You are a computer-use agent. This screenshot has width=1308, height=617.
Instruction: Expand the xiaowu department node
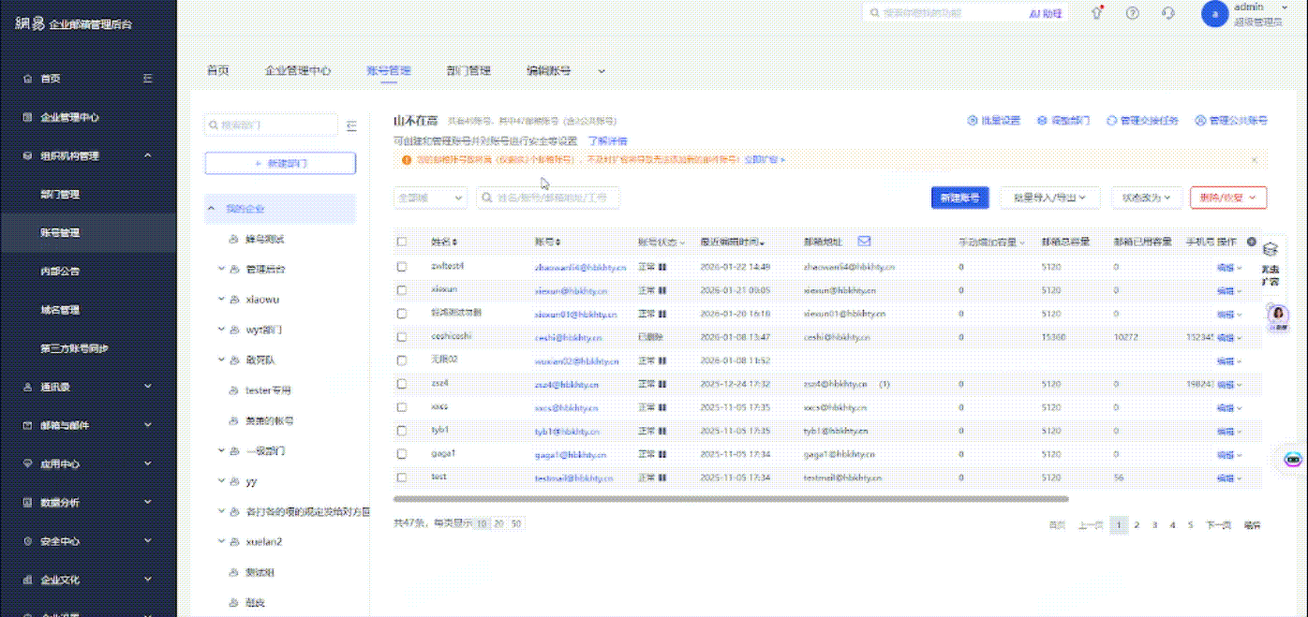tap(220, 300)
